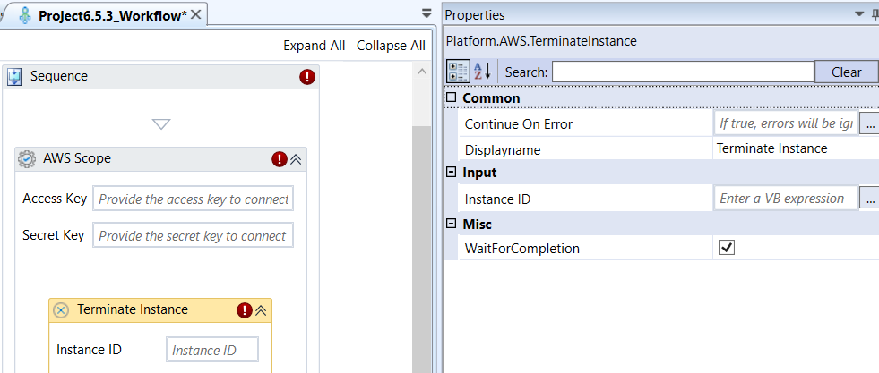Open Instance ID expression editor button
Image resolution: width=879 pixels, height=373 pixels.
(870, 199)
